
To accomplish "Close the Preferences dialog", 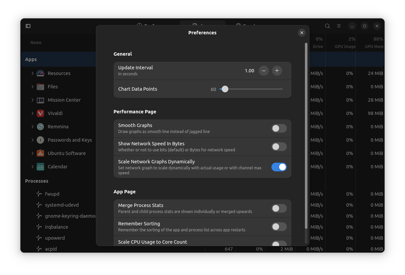I will click(x=301, y=33).
